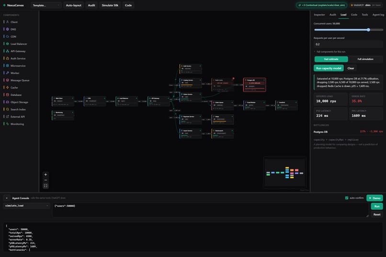386x257 pixels.
Task: Fit canvas view with the fullscreen icon
Action: (45, 186)
